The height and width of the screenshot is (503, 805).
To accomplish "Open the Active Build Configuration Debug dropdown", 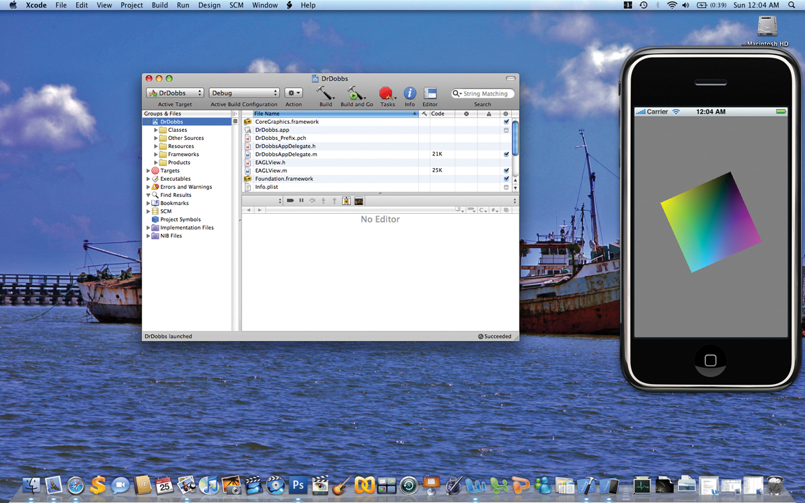I will pyautogui.click(x=244, y=93).
